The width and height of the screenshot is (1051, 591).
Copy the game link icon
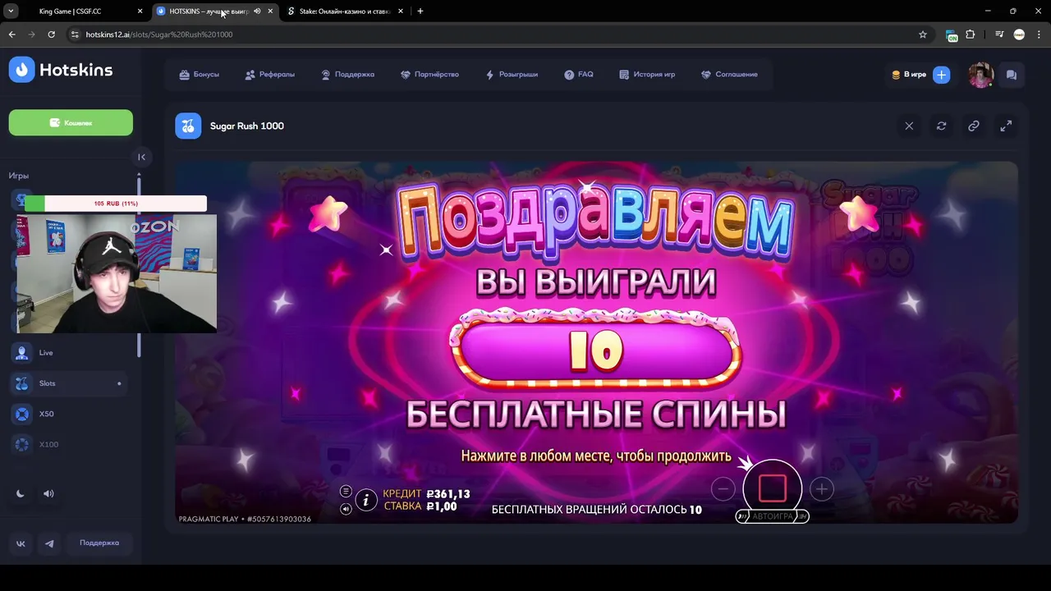click(973, 126)
